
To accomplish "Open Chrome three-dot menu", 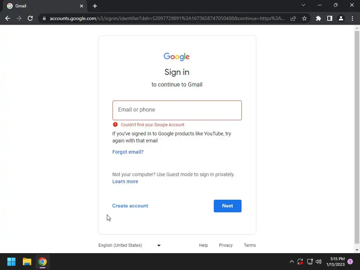I will point(352,18).
